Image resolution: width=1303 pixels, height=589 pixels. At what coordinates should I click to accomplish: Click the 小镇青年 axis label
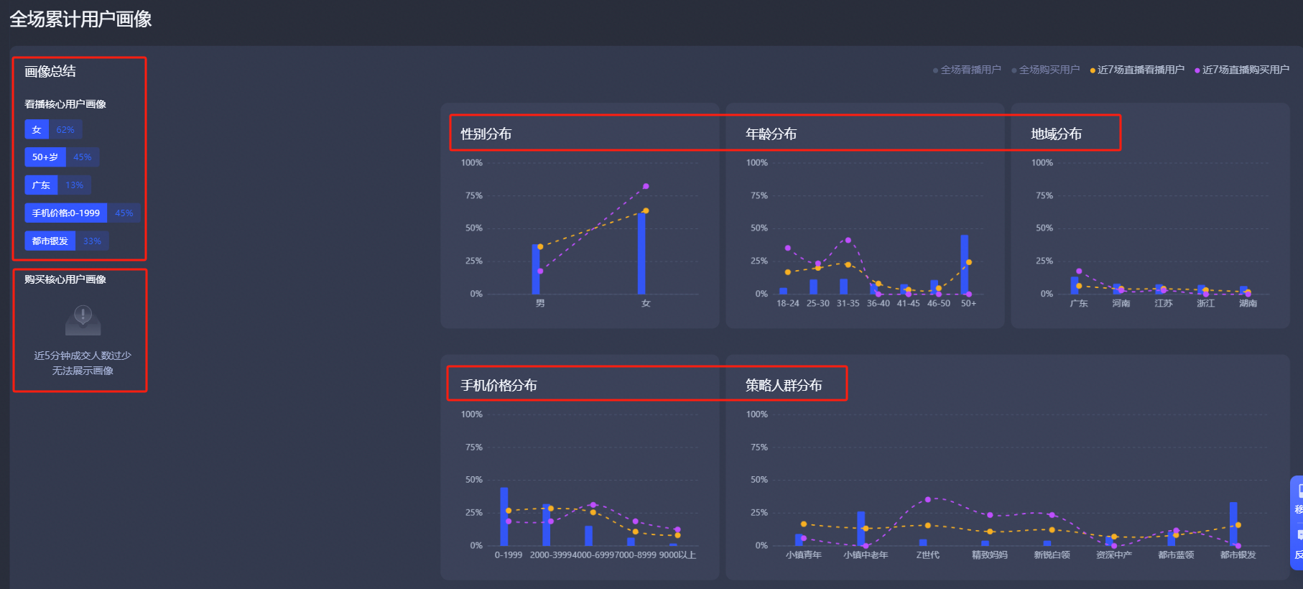click(804, 555)
